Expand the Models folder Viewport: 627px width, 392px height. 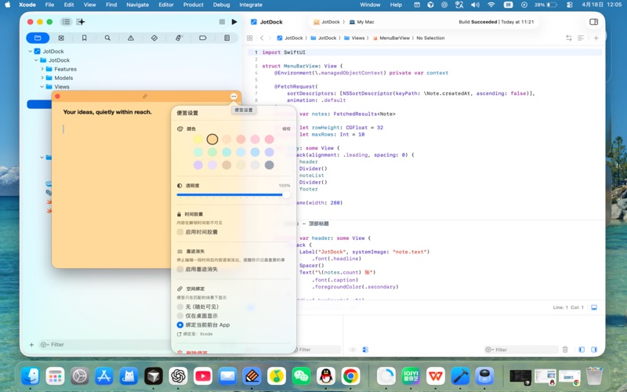coord(42,78)
